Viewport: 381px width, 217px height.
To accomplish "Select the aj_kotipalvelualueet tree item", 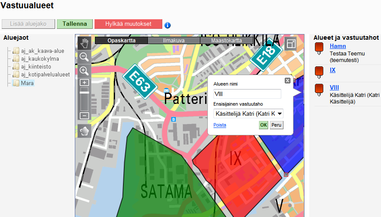I will (x=45, y=74).
